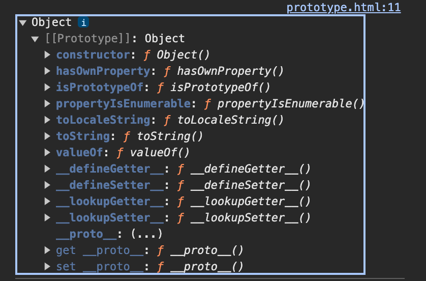Open the prototype.html:11 source link
The image size is (426, 281).
click(344, 8)
